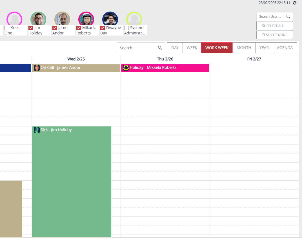The image size is (302, 243).
Task: Click the orange person icon on the On Call event
Action: 37,68
